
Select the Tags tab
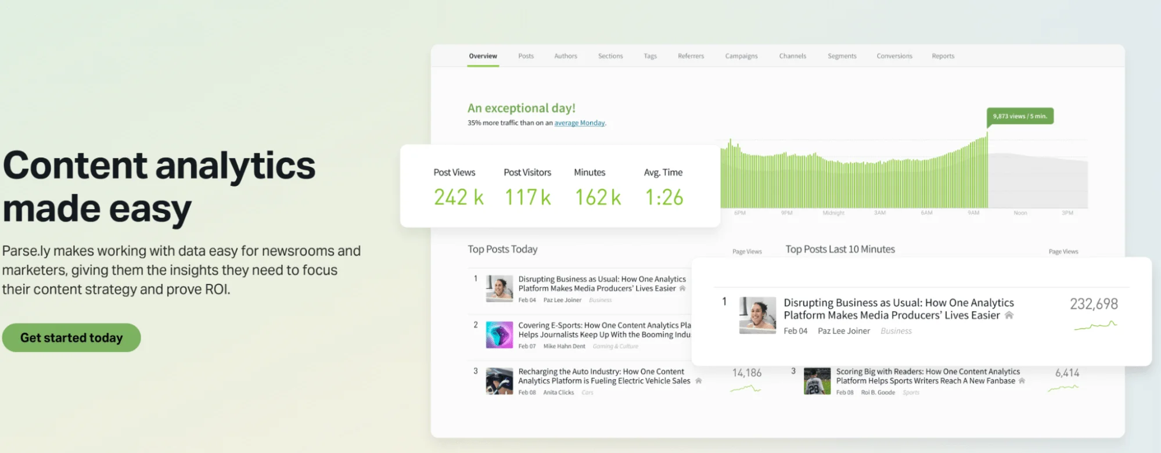click(650, 56)
